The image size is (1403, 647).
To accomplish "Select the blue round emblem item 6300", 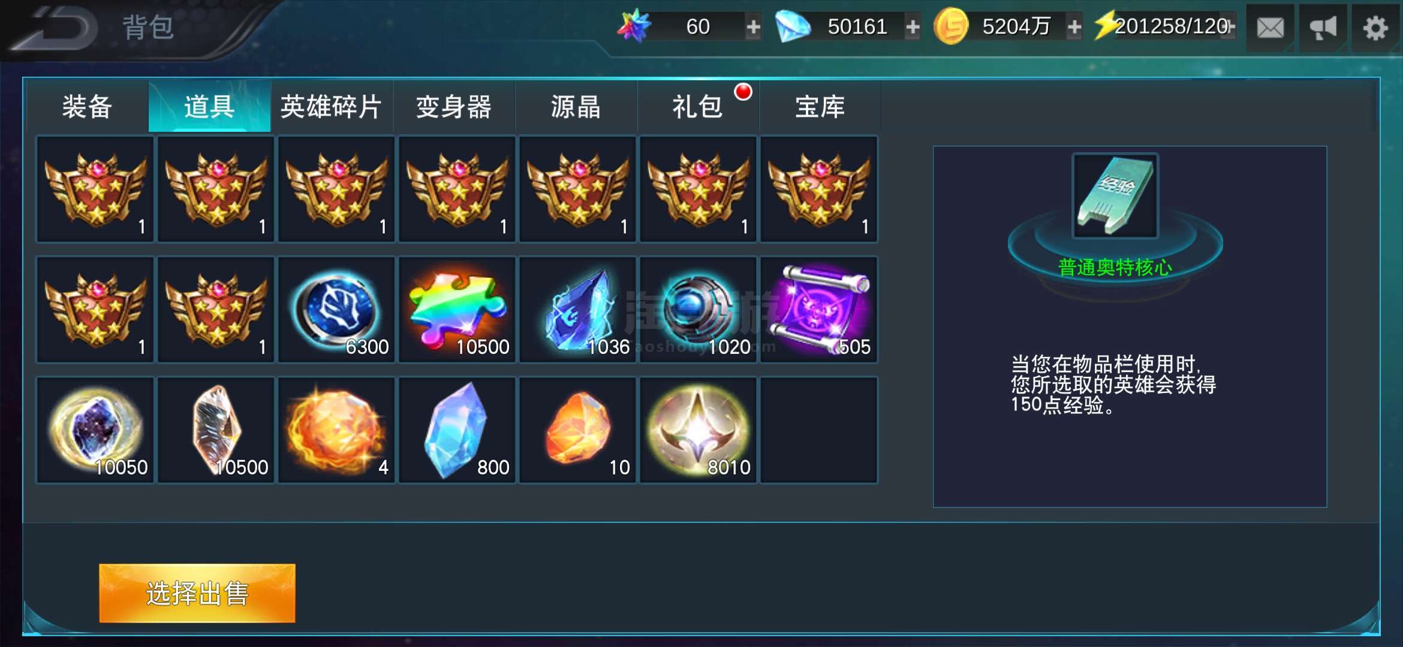I will click(x=336, y=310).
